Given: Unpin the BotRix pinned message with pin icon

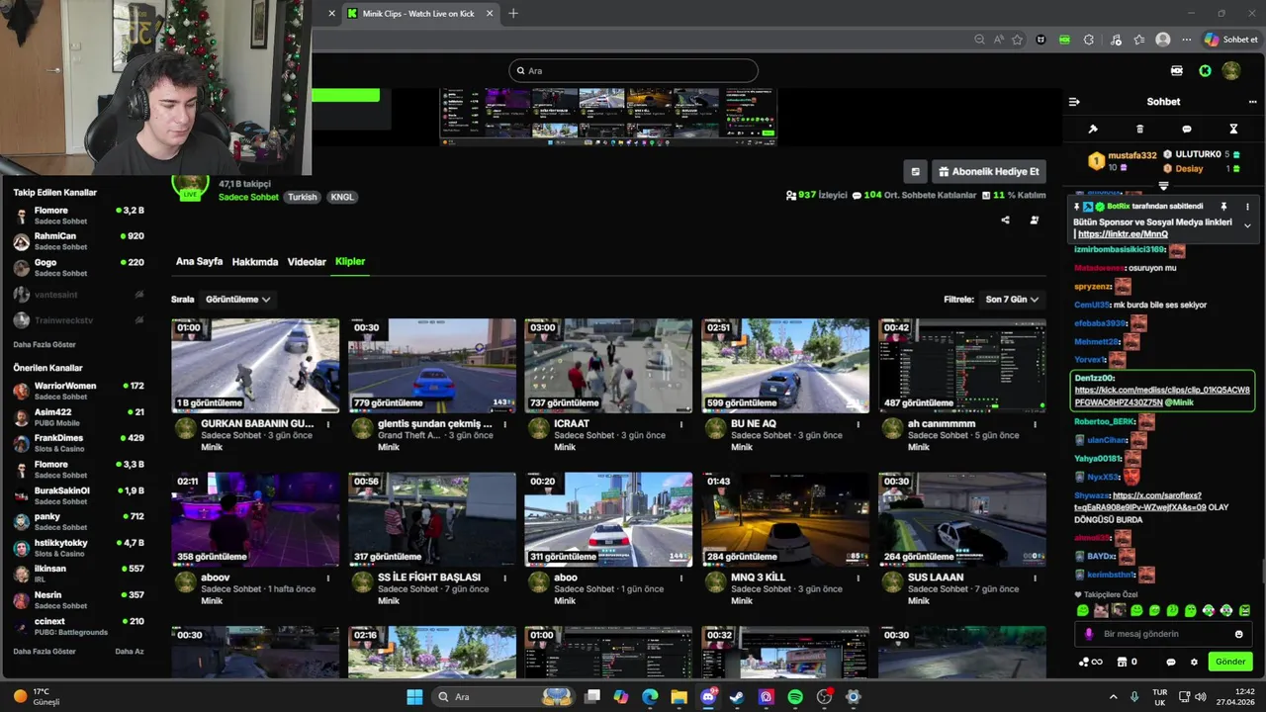Looking at the screenshot, I should pos(1223,207).
